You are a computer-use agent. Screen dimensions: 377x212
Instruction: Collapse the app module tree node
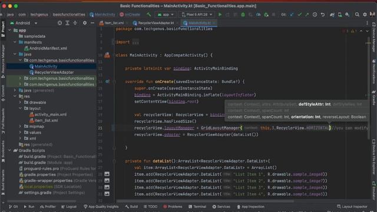pyautogui.click(x=9, y=30)
